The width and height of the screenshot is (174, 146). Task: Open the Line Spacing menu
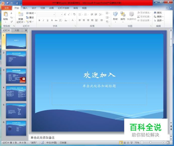[x=101, y=14]
